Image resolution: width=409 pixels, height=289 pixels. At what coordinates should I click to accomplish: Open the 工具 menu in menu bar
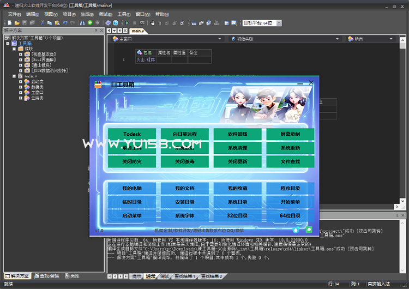tap(123, 14)
